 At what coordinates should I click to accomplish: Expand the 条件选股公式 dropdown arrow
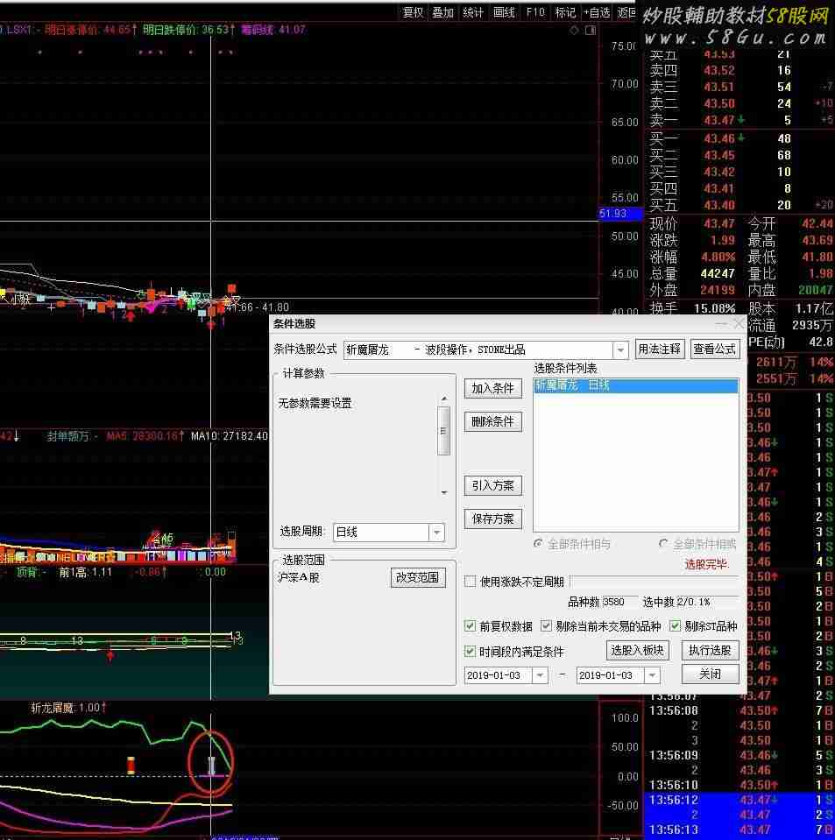pos(620,349)
